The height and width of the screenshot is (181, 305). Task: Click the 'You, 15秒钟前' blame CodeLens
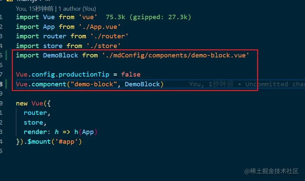coord(34,9)
